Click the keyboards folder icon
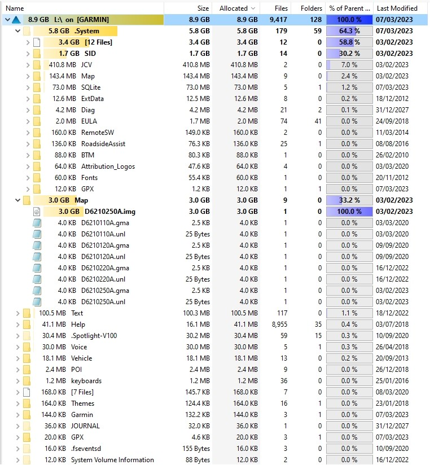Screen dimensions: 430x465 click(27, 381)
